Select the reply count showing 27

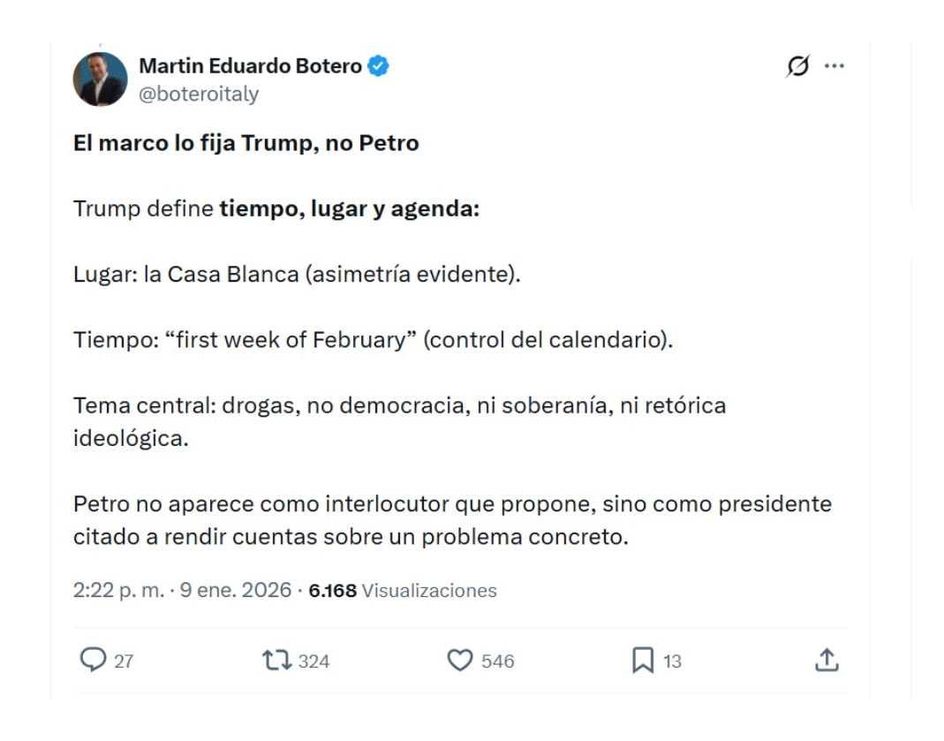pos(122,659)
